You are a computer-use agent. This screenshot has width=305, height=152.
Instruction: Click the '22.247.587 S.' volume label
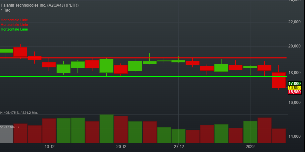coord(10,127)
